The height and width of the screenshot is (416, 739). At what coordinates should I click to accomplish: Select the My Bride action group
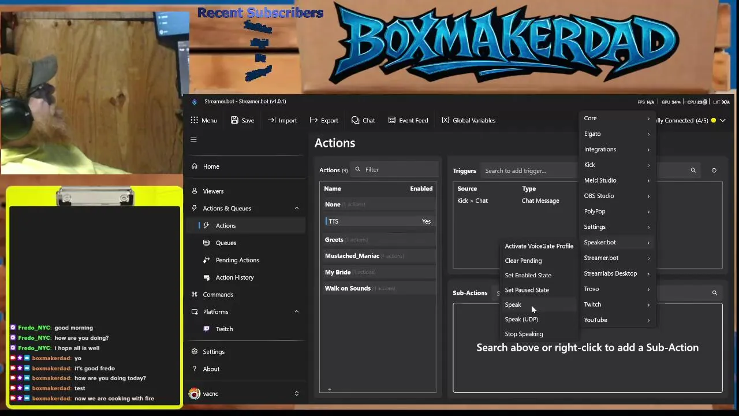(378, 272)
